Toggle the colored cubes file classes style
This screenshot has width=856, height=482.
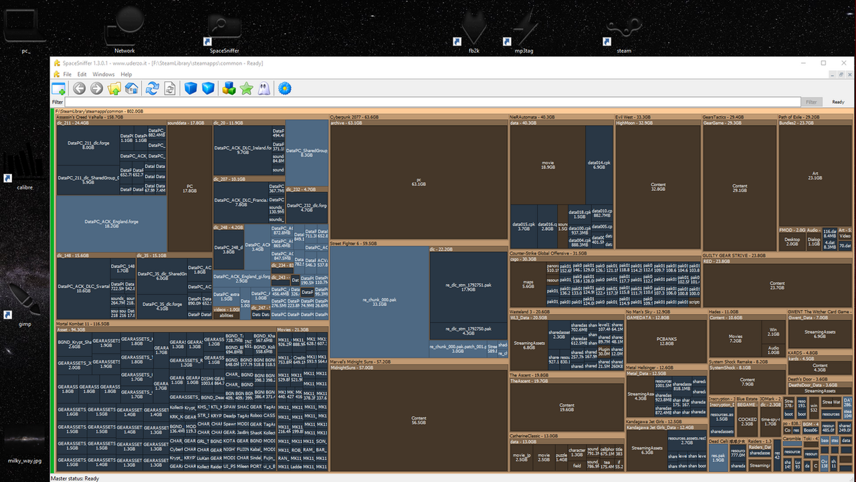(229, 88)
